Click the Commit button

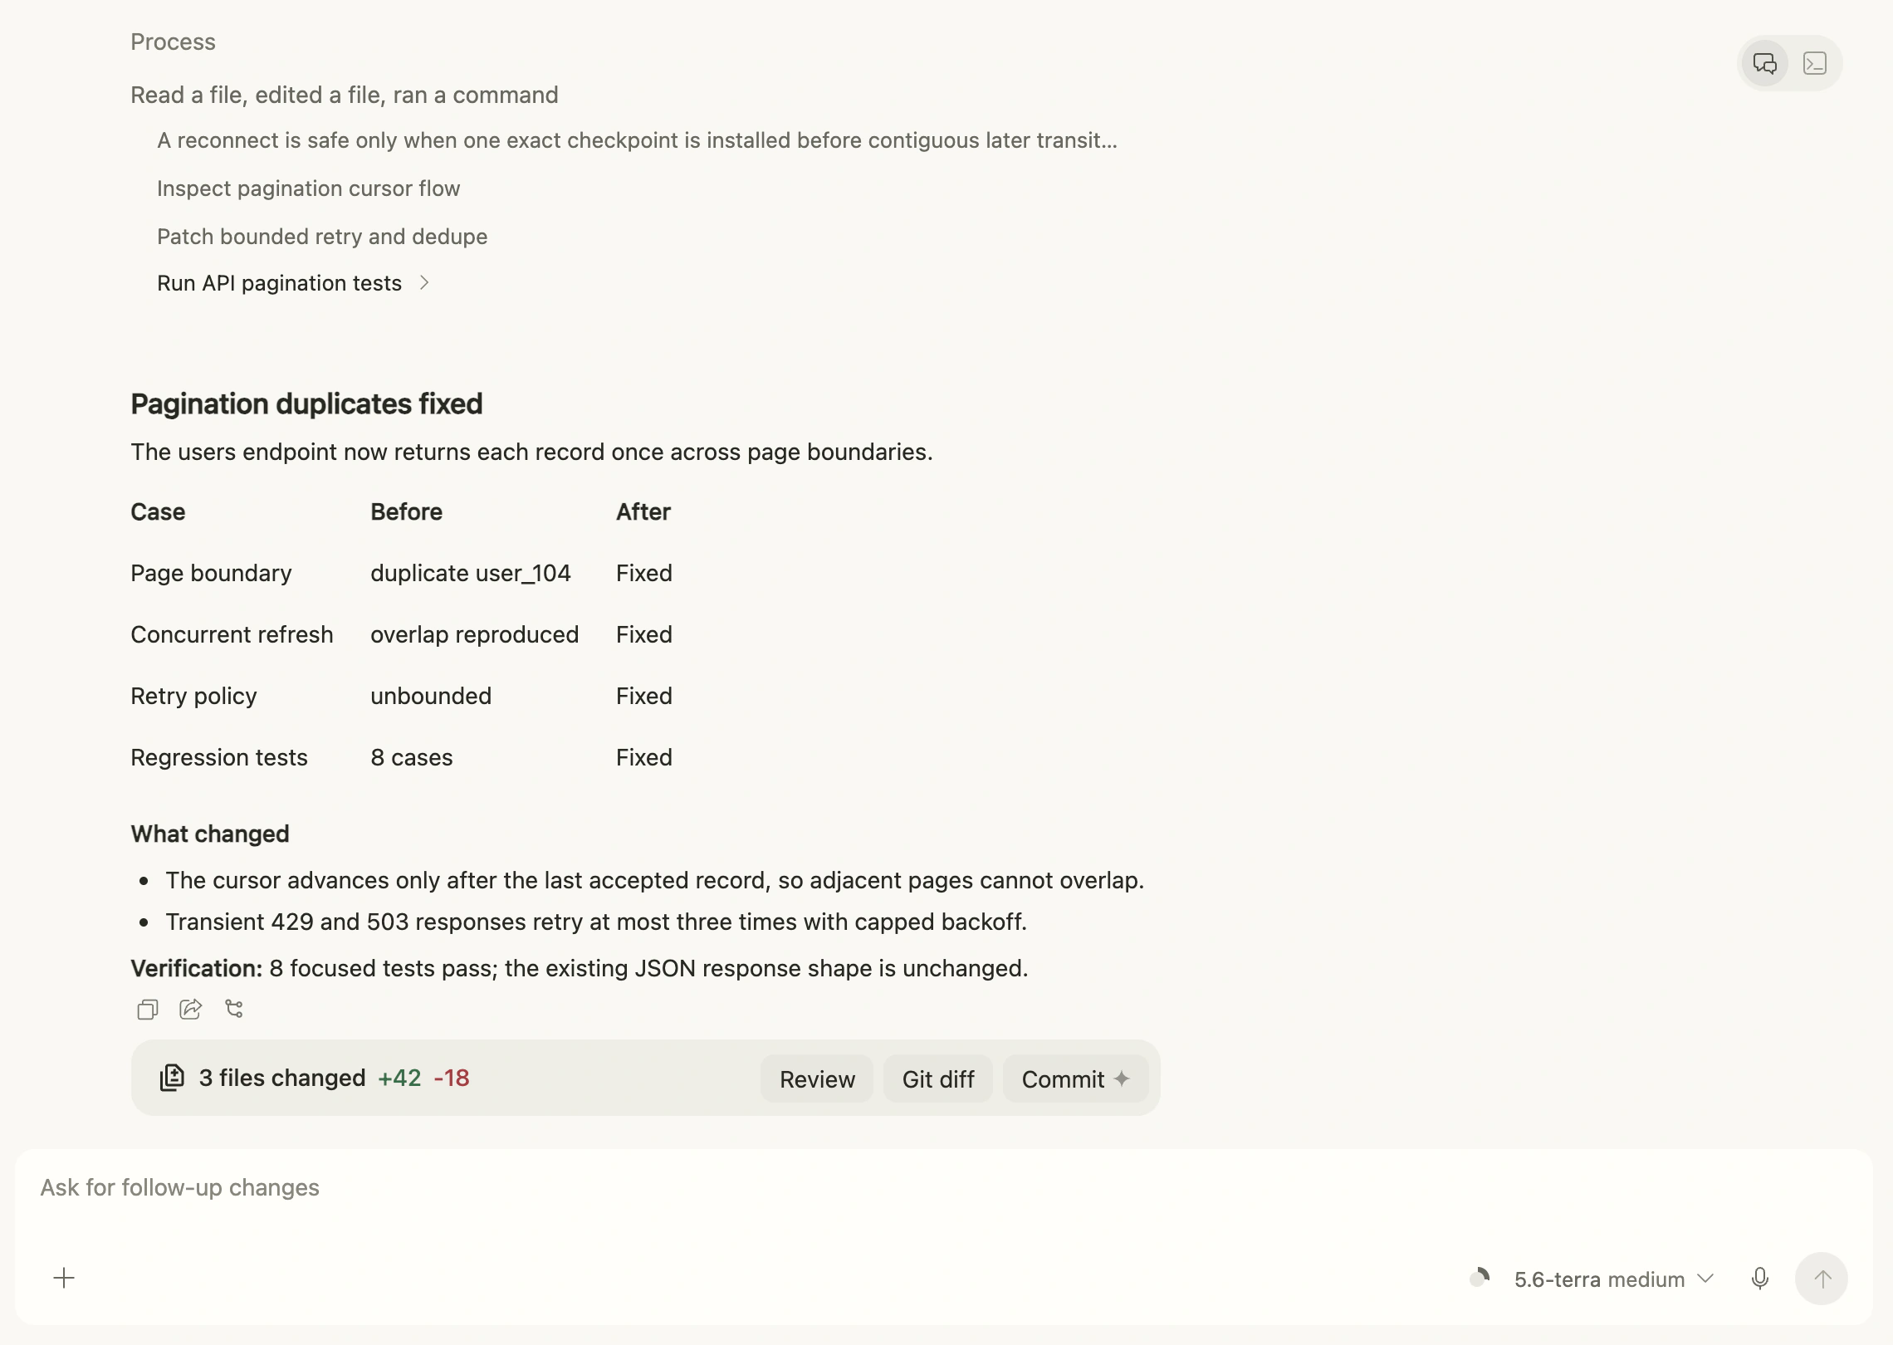pos(1075,1078)
